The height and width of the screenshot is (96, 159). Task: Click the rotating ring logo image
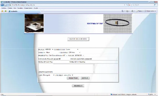pyautogui.click(x=118, y=24)
